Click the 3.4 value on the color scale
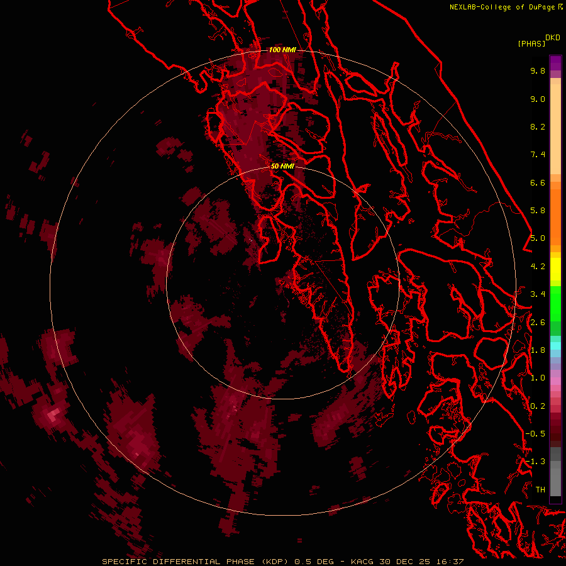The width and height of the screenshot is (566, 566). 538,294
